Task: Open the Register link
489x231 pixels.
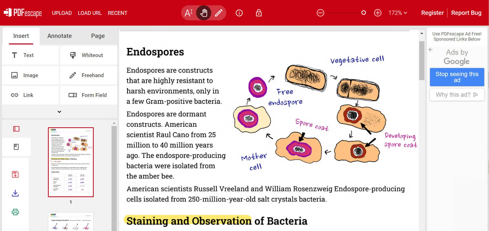Action: click(x=432, y=13)
